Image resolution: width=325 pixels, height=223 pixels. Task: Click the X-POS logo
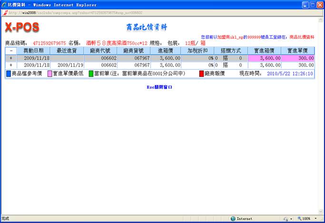click(22, 28)
